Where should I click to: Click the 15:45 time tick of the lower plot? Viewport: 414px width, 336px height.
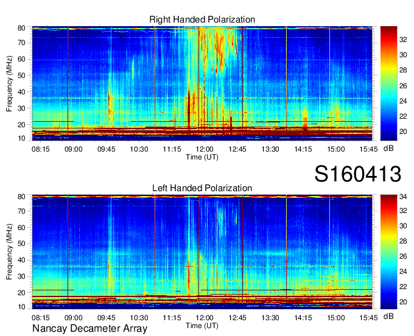[x=368, y=318]
